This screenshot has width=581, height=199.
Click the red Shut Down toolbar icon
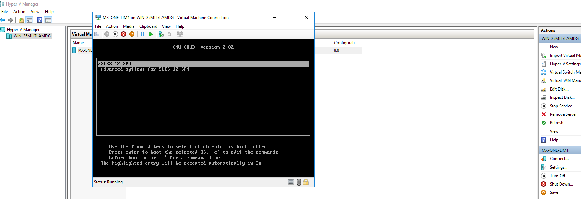[123, 34]
